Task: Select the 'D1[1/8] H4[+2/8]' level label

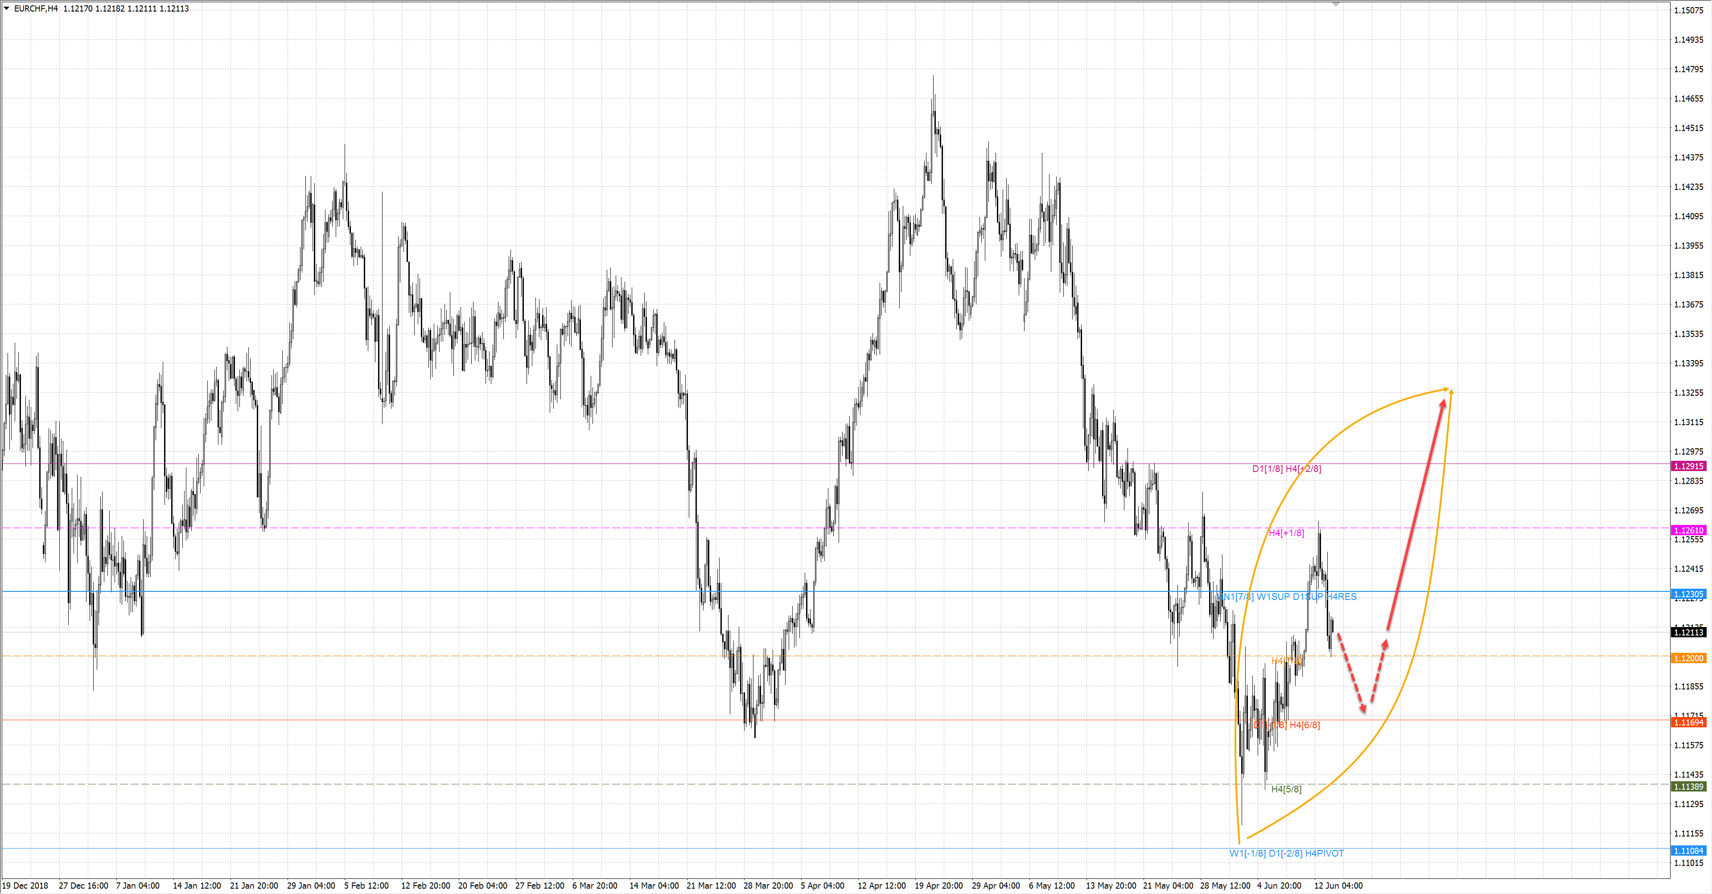Action: 1286,469
